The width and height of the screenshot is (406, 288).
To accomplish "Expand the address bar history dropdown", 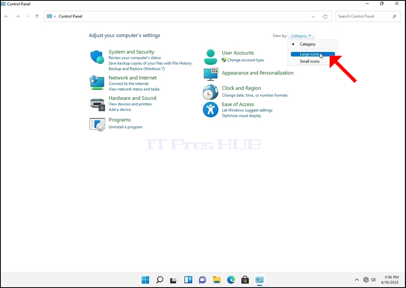I will click(313, 17).
